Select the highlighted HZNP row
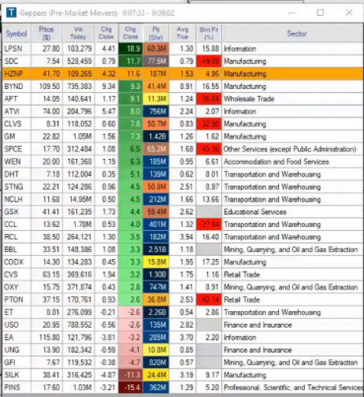 click(183, 74)
